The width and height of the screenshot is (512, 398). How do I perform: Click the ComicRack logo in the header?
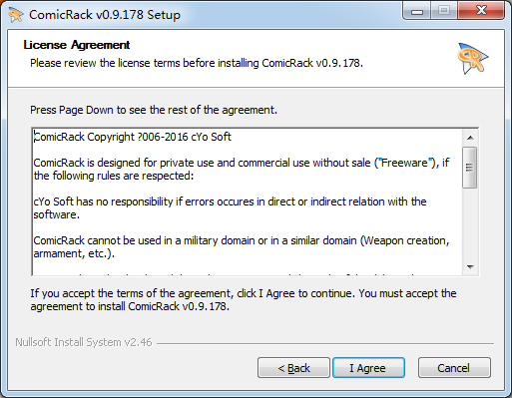click(x=473, y=58)
